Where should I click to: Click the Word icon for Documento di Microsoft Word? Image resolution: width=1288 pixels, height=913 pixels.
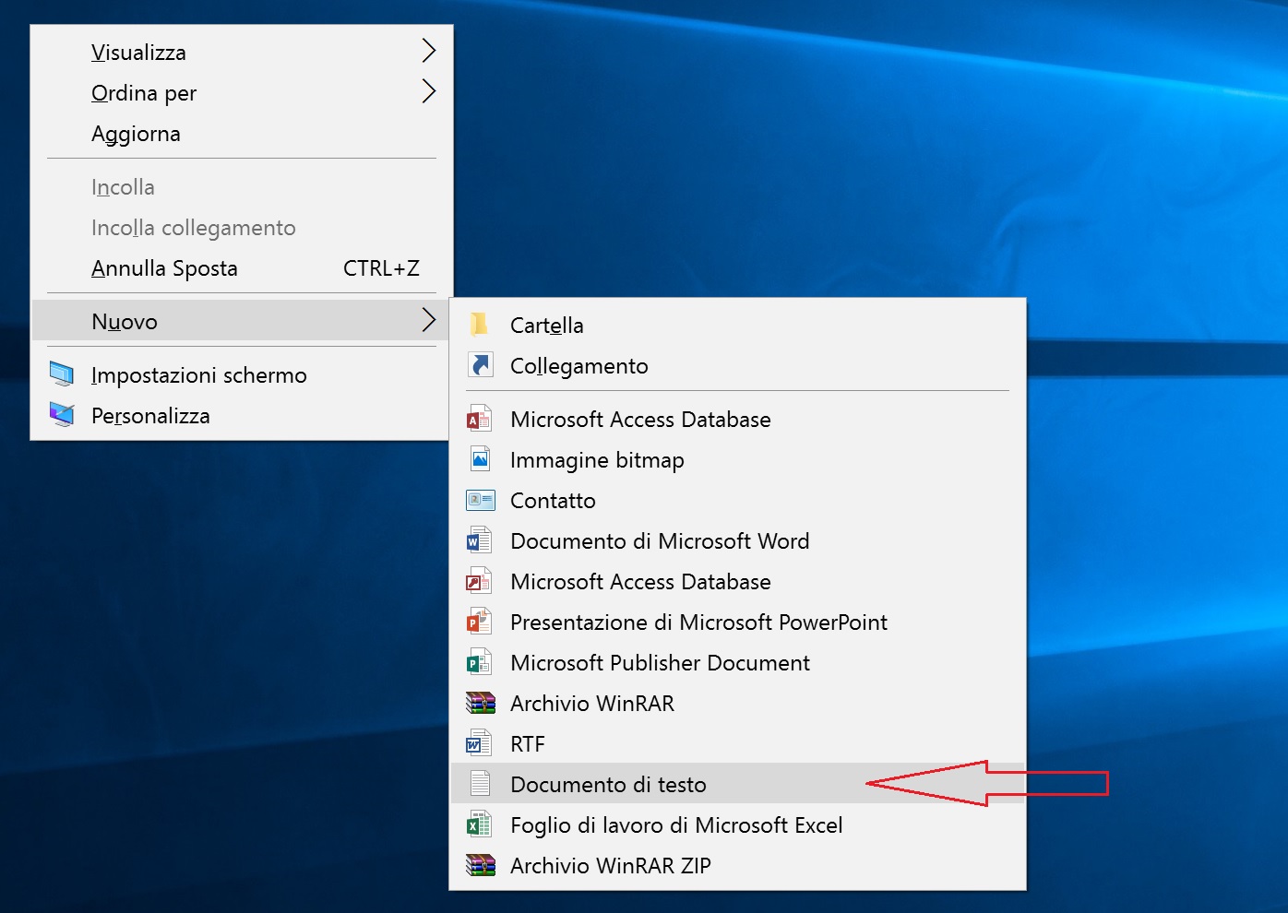pos(479,540)
